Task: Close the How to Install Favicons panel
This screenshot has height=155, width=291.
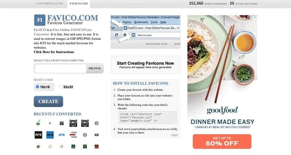Action: click(x=174, y=135)
